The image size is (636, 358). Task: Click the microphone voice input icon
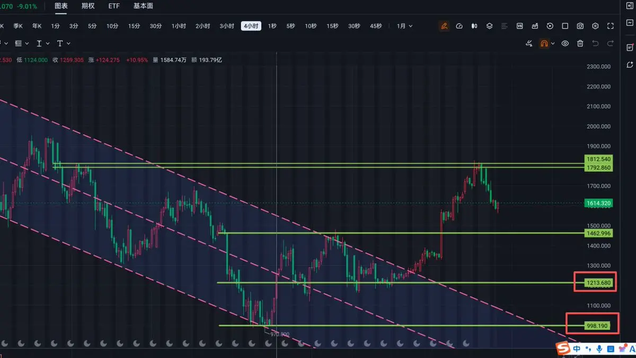599,349
